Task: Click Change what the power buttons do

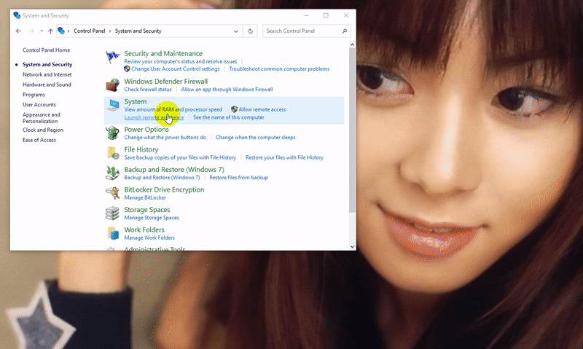Action: (x=165, y=137)
